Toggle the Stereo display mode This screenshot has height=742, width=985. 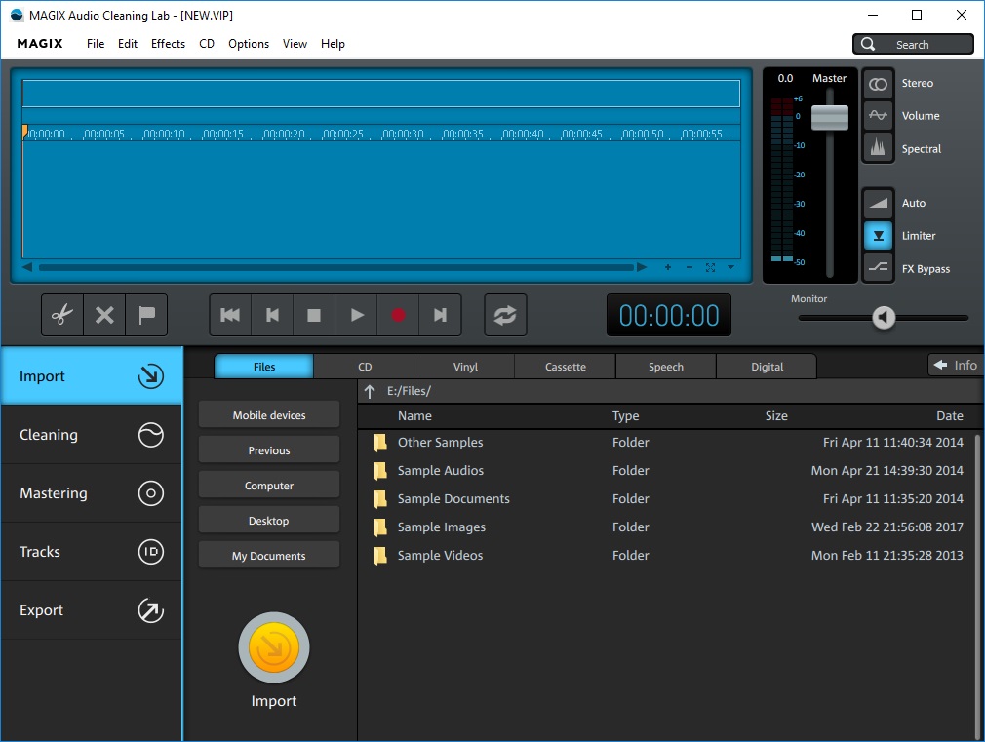click(x=878, y=84)
